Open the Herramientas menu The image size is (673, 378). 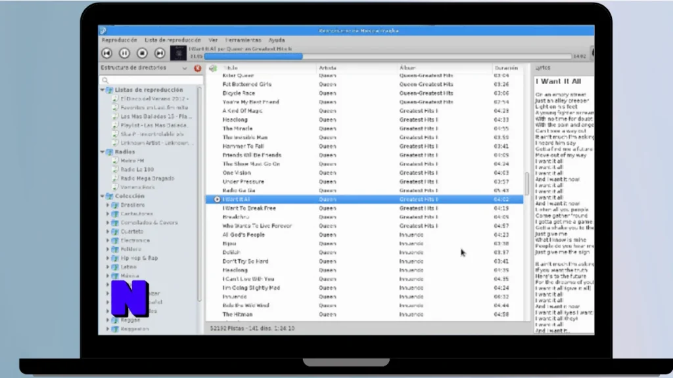pyautogui.click(x=243, y=40)
